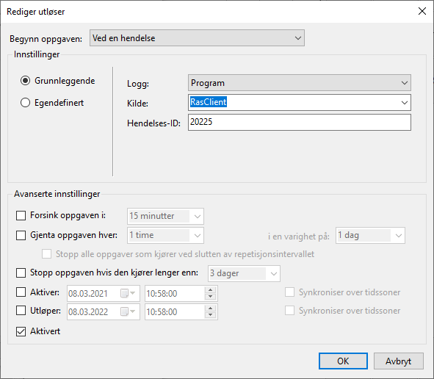Select the Egendefinert radio button

25,103
